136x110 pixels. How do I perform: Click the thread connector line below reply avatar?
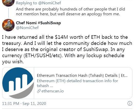[8, 13]
